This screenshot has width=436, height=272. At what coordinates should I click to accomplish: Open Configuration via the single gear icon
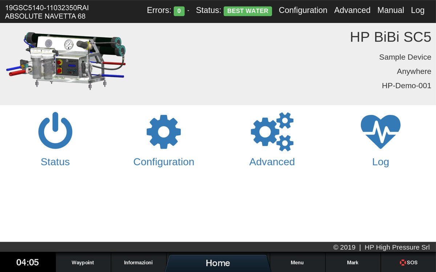point(163,132)
